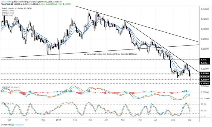
Task: Click the 1.34000 price axis value
Action: 205,9
